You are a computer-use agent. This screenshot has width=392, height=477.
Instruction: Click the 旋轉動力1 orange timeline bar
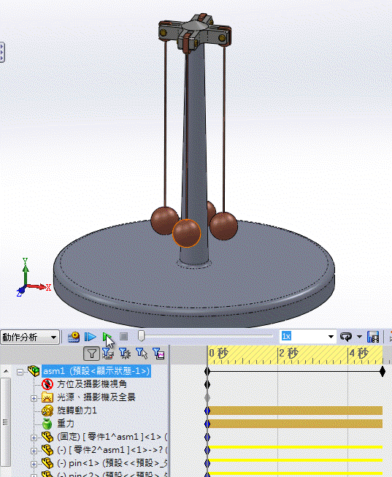295,411
